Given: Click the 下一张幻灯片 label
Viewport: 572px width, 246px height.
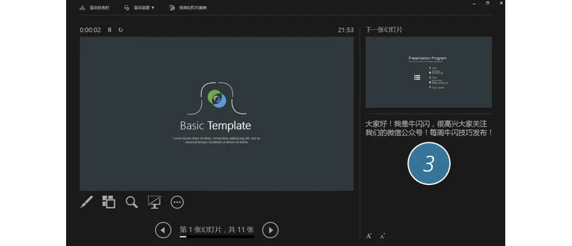Looking at the screenshot, I should tap(384, 30).
